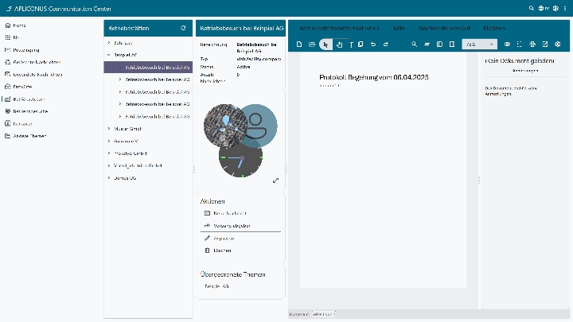Open Betriebsstätten in the sidebar
The image size is (573, 322).
(29, 99)
